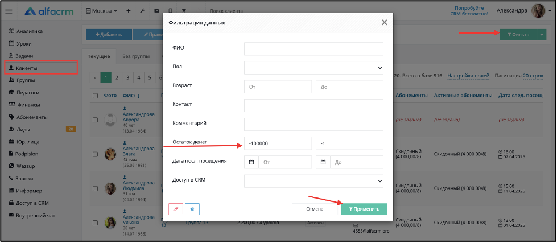Open the Пол dropdown
The width and height of the screenshot is (557, 243).
point(313,68)
